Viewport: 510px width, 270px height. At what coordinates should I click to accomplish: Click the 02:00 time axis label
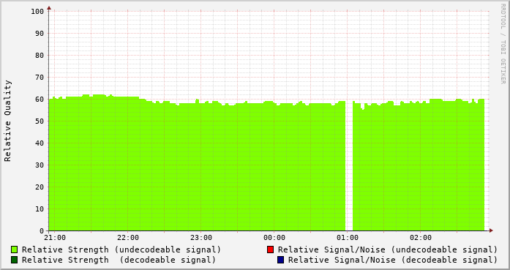point(421,238)
